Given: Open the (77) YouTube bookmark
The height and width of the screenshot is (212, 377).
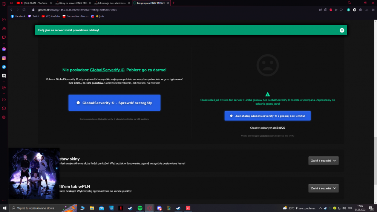Looking at the screenshot, I should (x=51, y=16).
